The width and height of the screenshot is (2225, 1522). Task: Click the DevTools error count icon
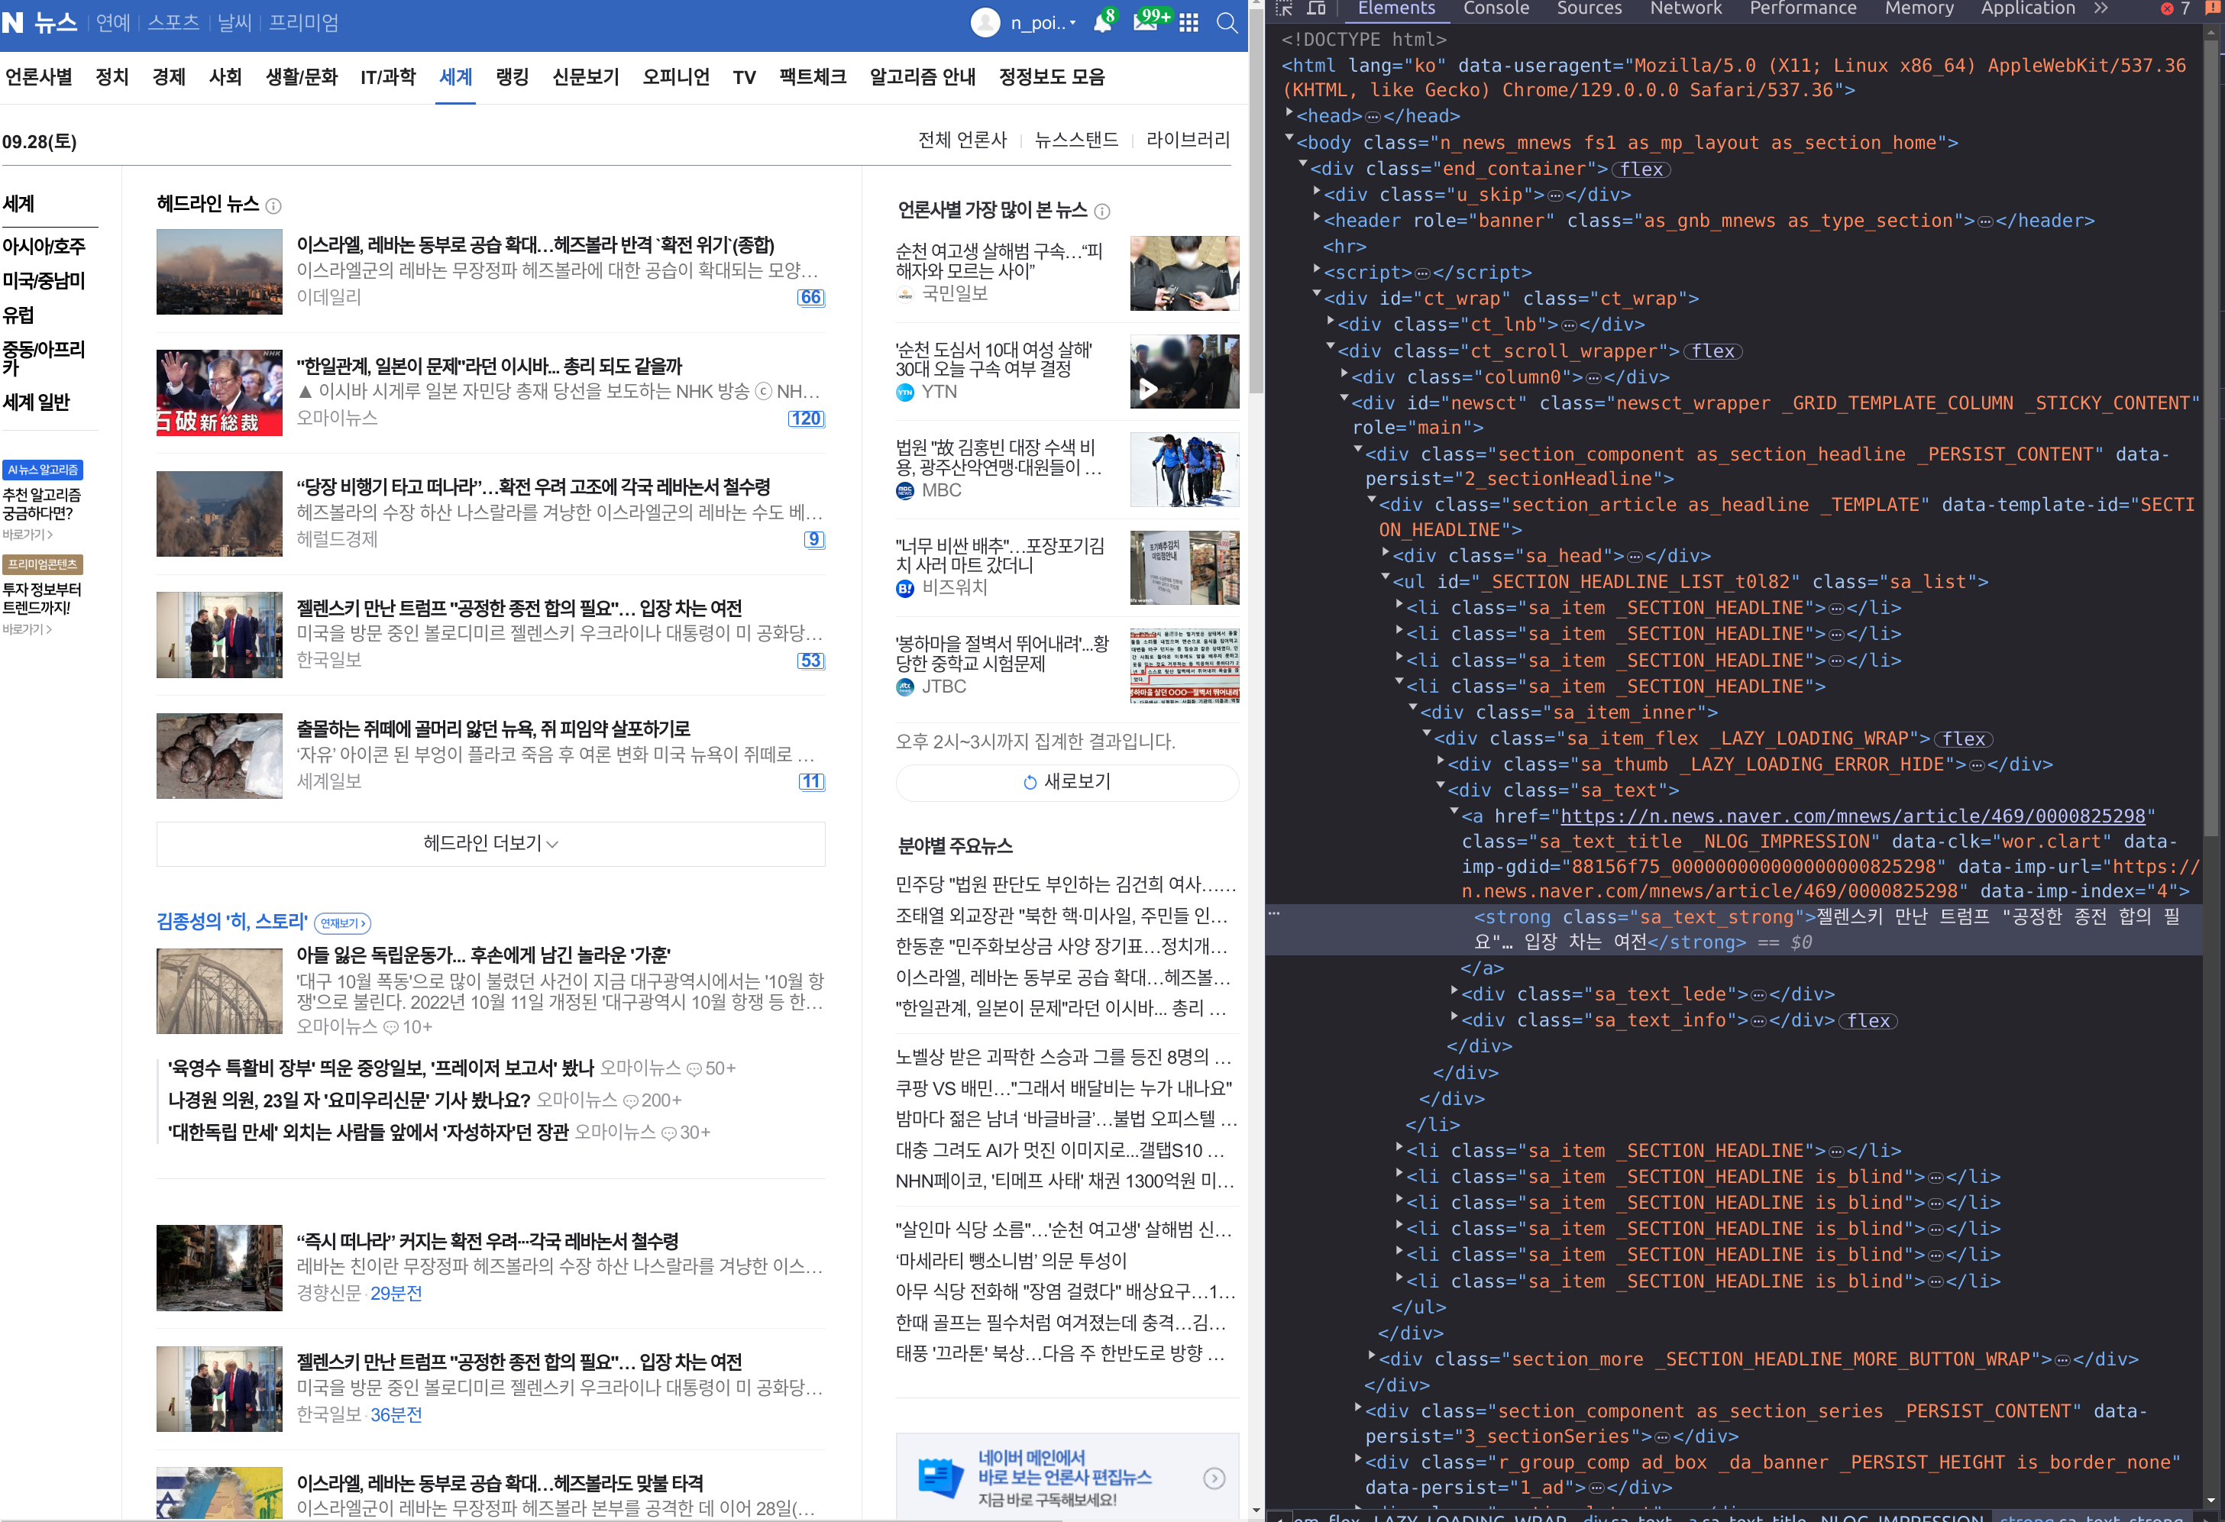2167,8
